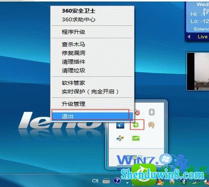Click the blue bird tray icon
This screenshot has height=187, width=209.
point(120,125)
